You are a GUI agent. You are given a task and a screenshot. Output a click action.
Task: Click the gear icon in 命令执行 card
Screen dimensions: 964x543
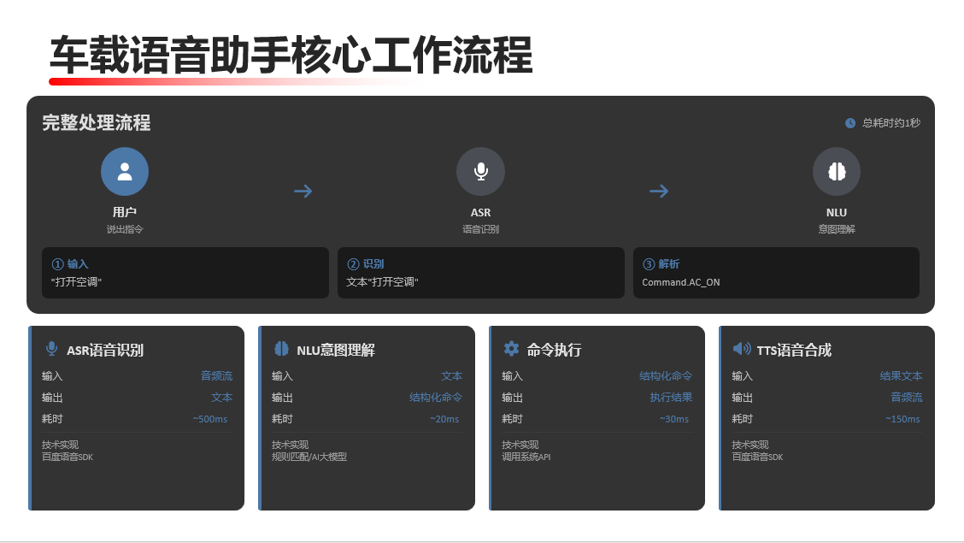512,349
